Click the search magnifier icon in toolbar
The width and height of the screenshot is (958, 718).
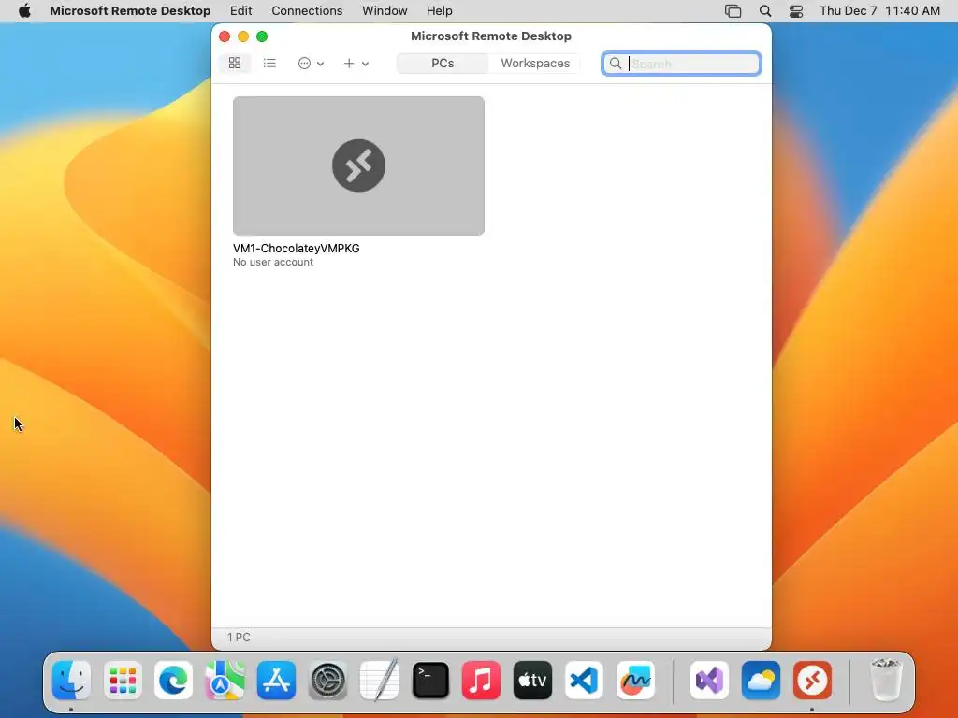[x=616, y=64]
